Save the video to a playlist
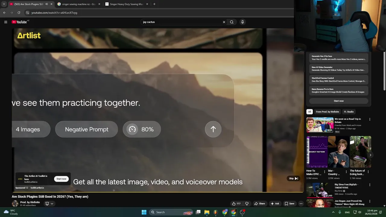This screenshot has width=386, height=217. coord(289,204)
